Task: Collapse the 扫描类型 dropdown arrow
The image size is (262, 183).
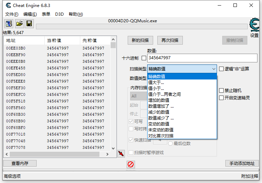Action: pyautogui.click(x=214, y=69)
